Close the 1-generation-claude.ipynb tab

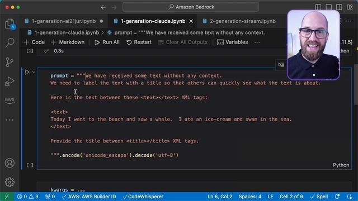tap(191, 21)
